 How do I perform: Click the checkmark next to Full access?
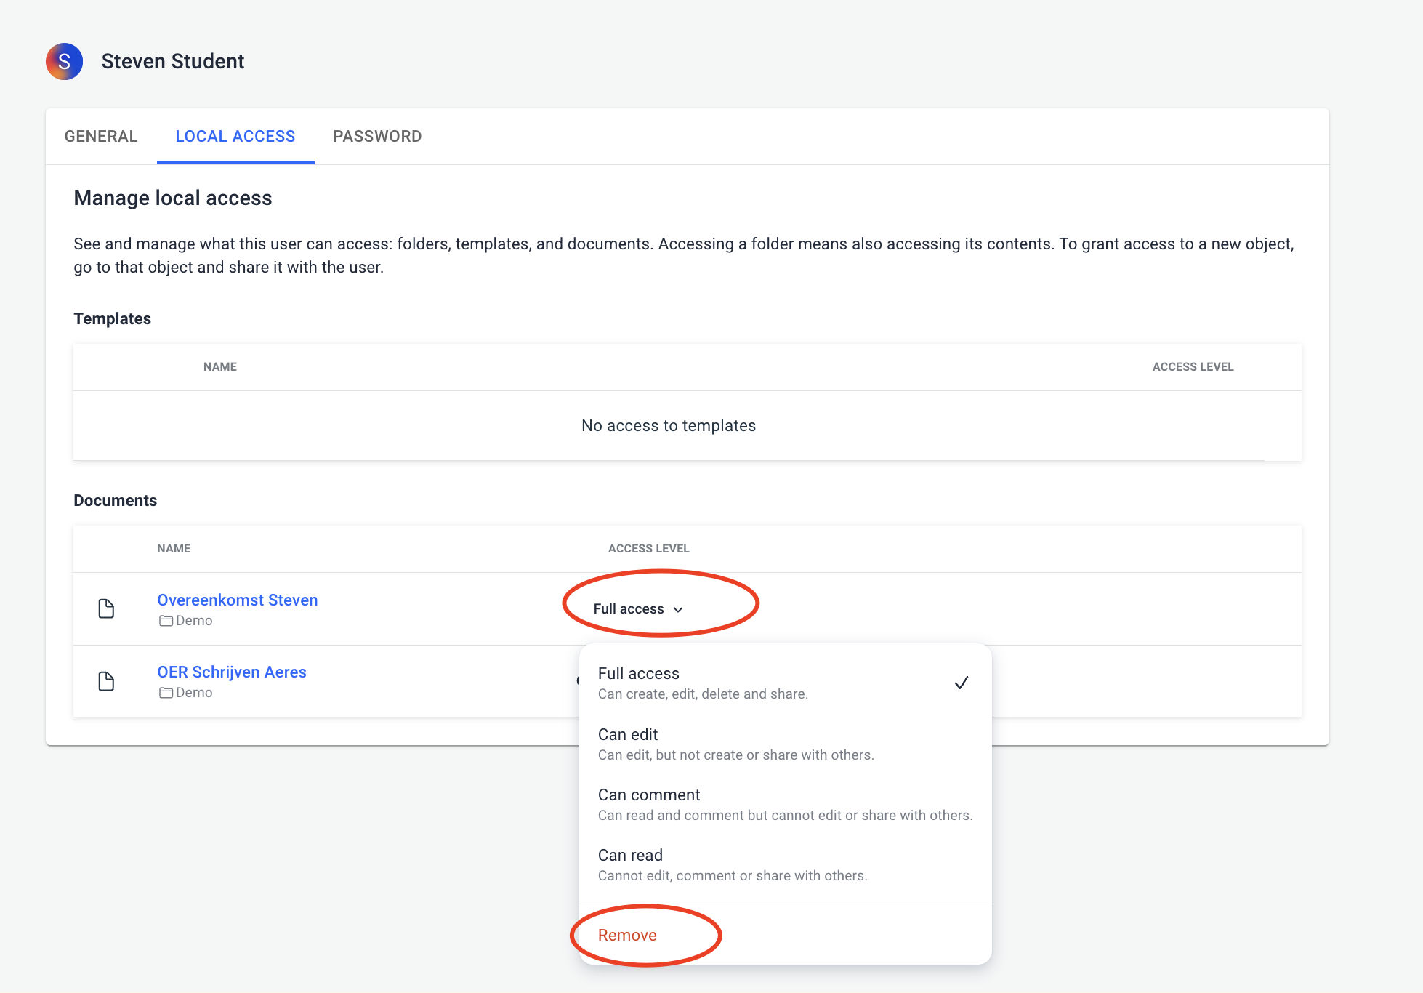tap(961, 683)
